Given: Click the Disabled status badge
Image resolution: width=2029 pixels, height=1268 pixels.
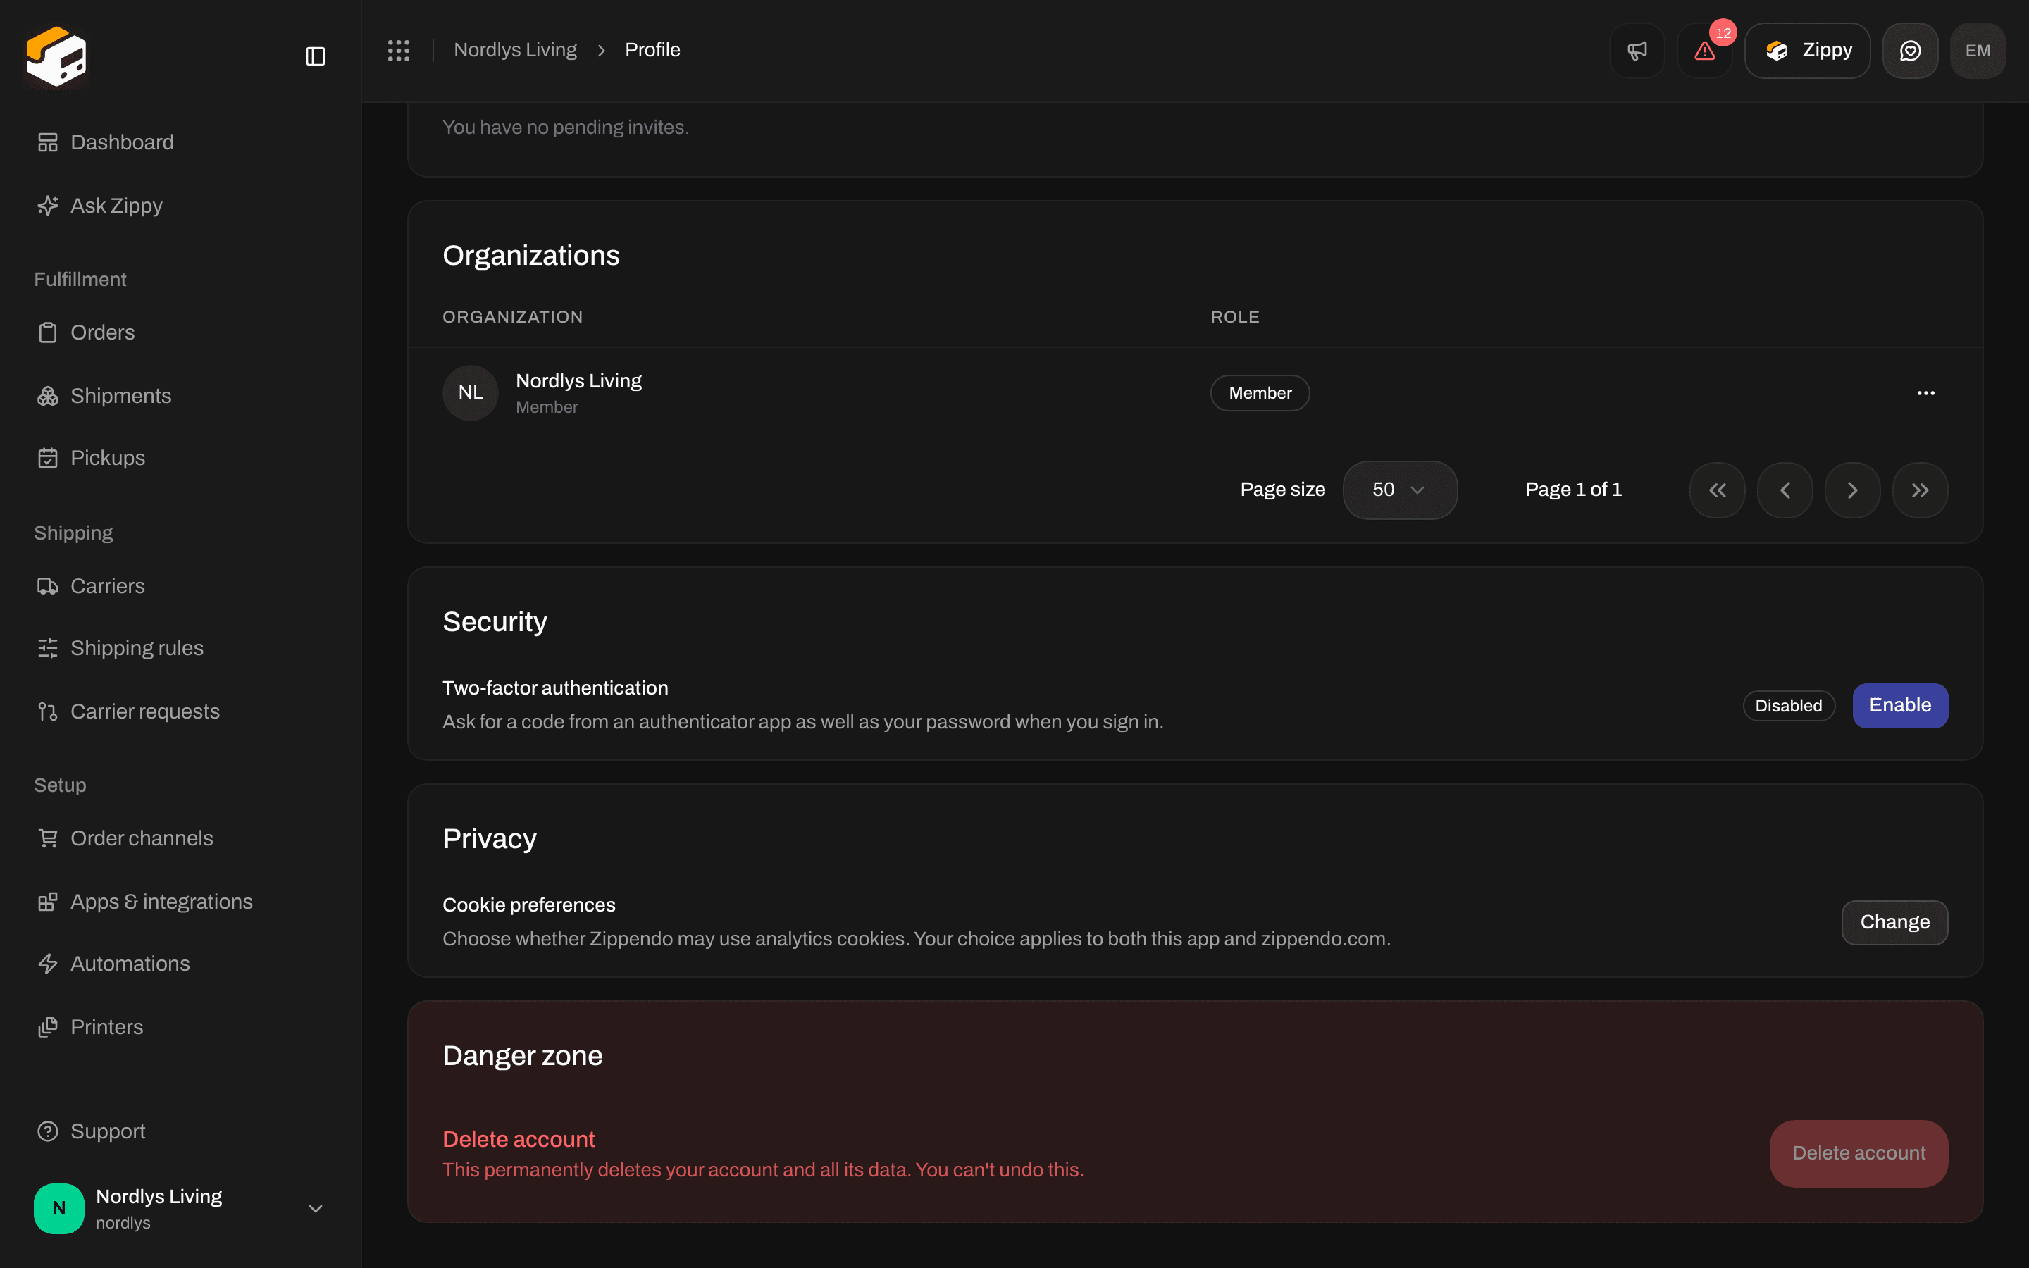Looking at the screenshot, I should tap(1788, 706).
